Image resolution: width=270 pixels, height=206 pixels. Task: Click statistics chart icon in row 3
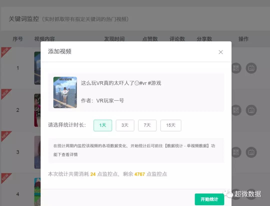[x=251, y=152]
